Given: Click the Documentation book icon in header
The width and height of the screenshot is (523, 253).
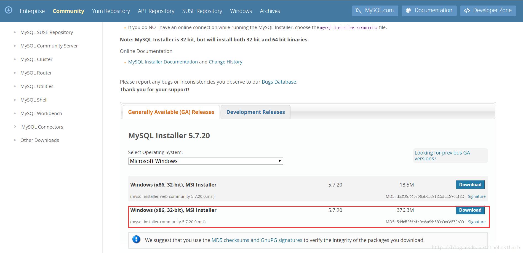Looking at the screenshot, I should (409, 10).
